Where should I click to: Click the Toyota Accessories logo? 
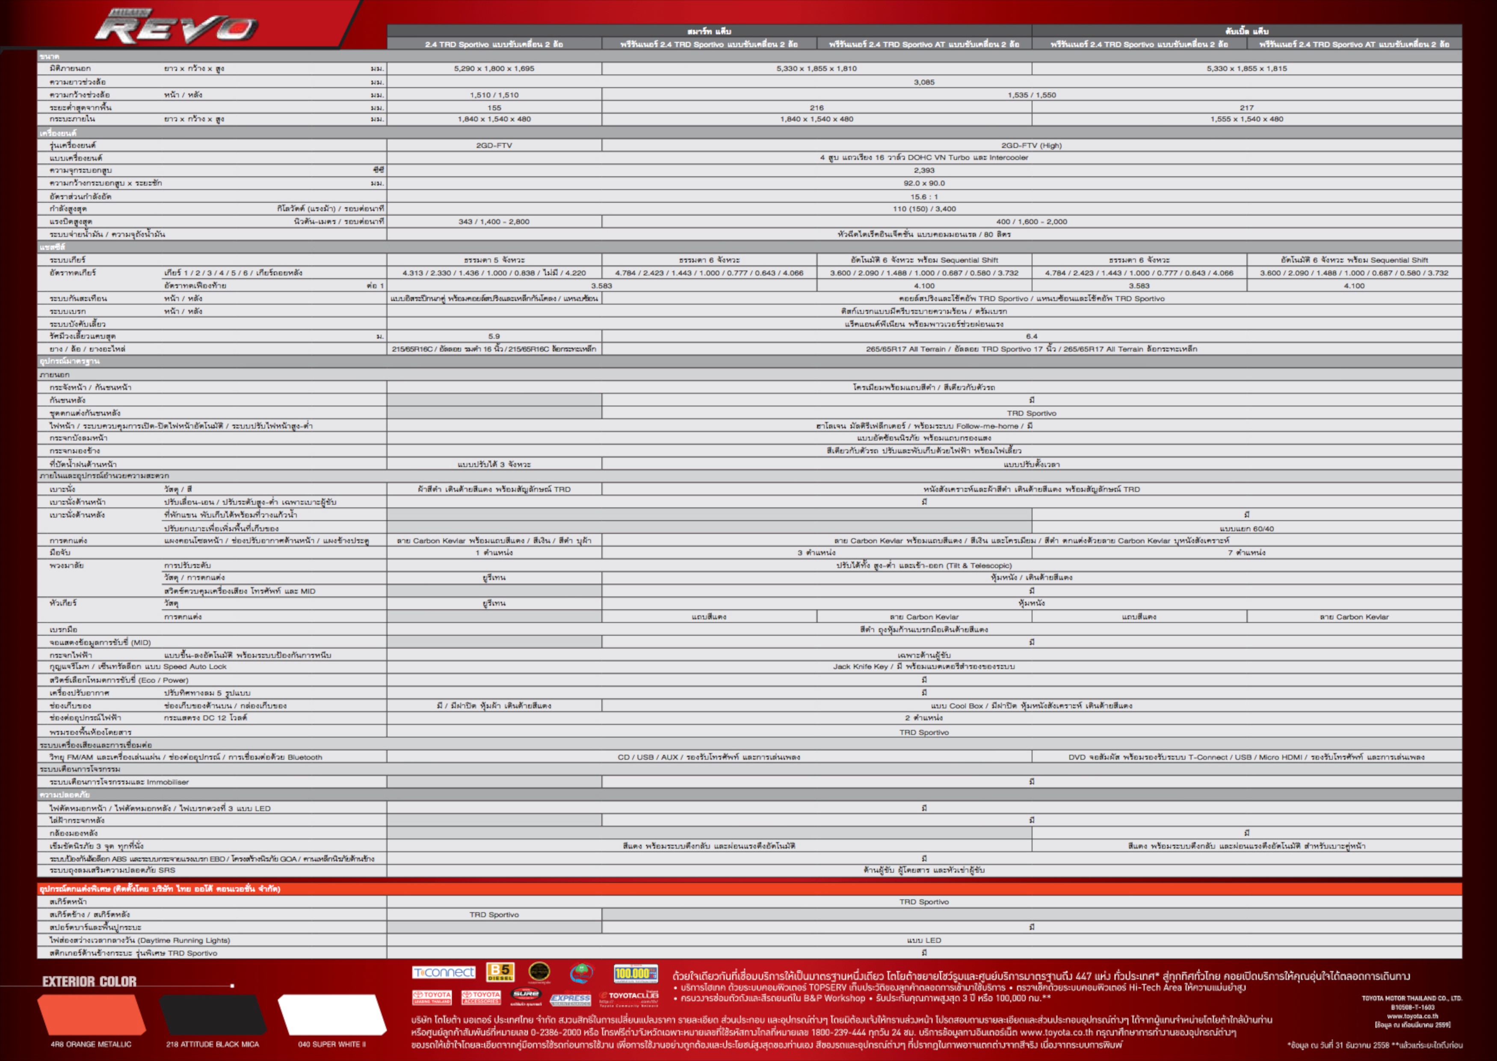point(481,997)
